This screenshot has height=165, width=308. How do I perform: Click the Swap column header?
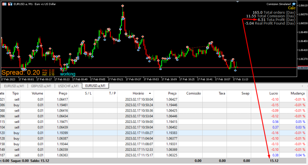pos(245,93)
